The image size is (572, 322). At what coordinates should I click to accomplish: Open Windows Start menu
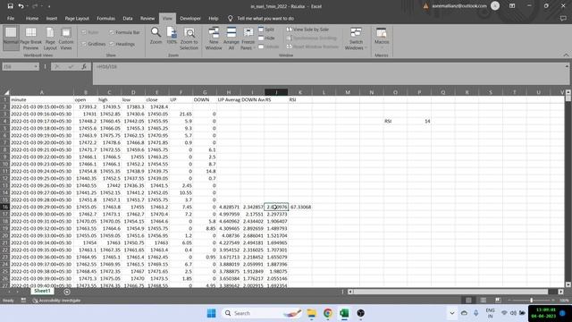tap(211, 313)
